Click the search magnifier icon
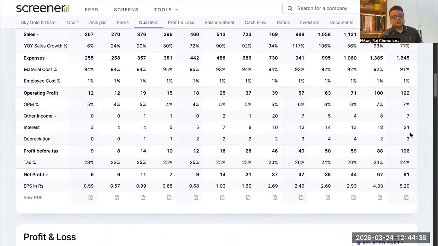Screen dimensions: 438x246 pyautogui.click(x=290, y=9)
